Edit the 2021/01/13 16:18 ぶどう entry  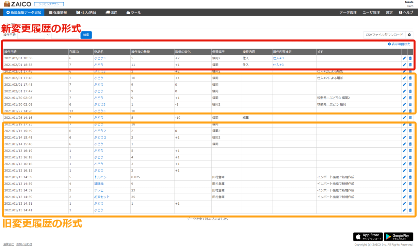click(404, 157)
